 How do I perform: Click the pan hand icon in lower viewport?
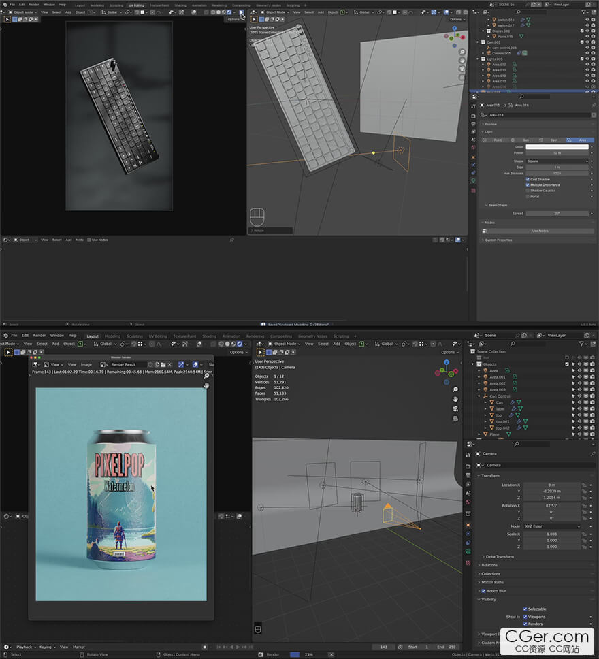click(x=455, y=398)
